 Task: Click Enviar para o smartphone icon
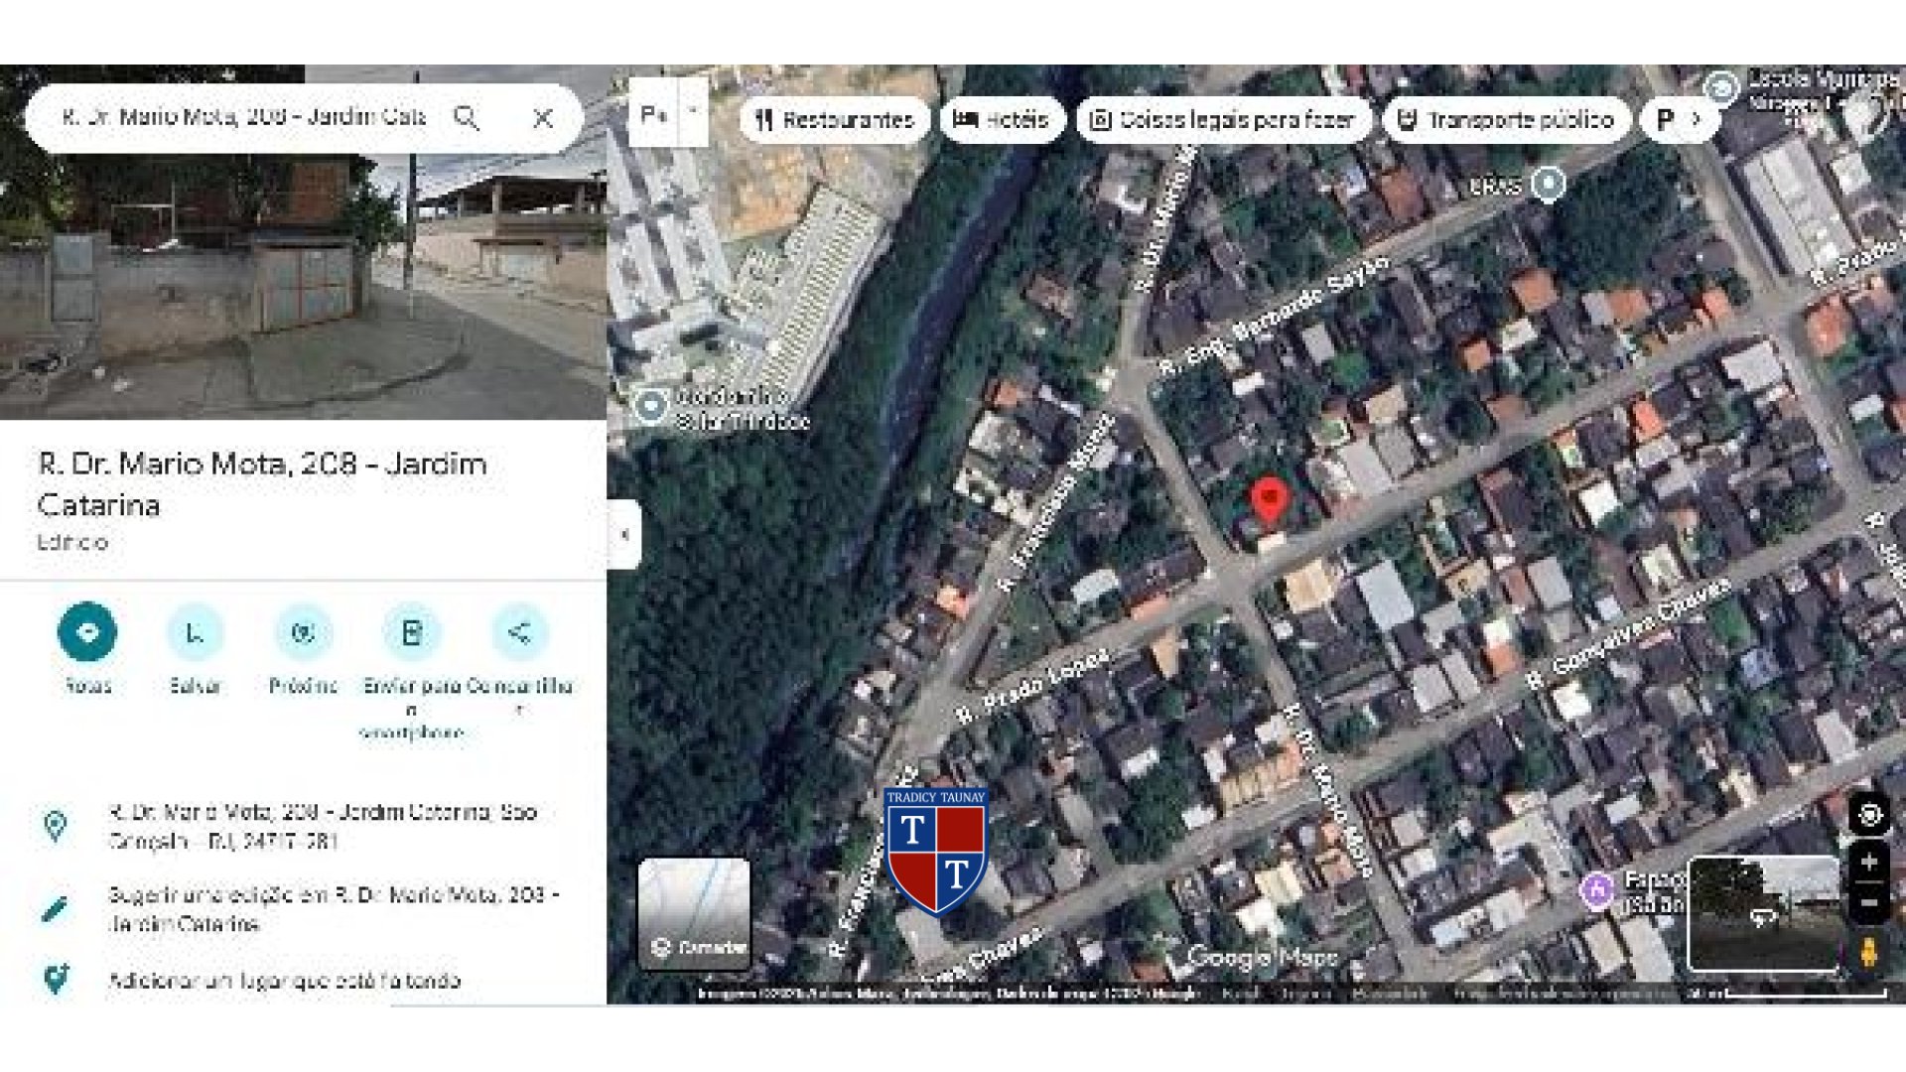pyautogui.click(x=411, y=632)
